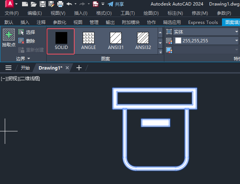Open the 修改(M) menu

pos(200,13)
